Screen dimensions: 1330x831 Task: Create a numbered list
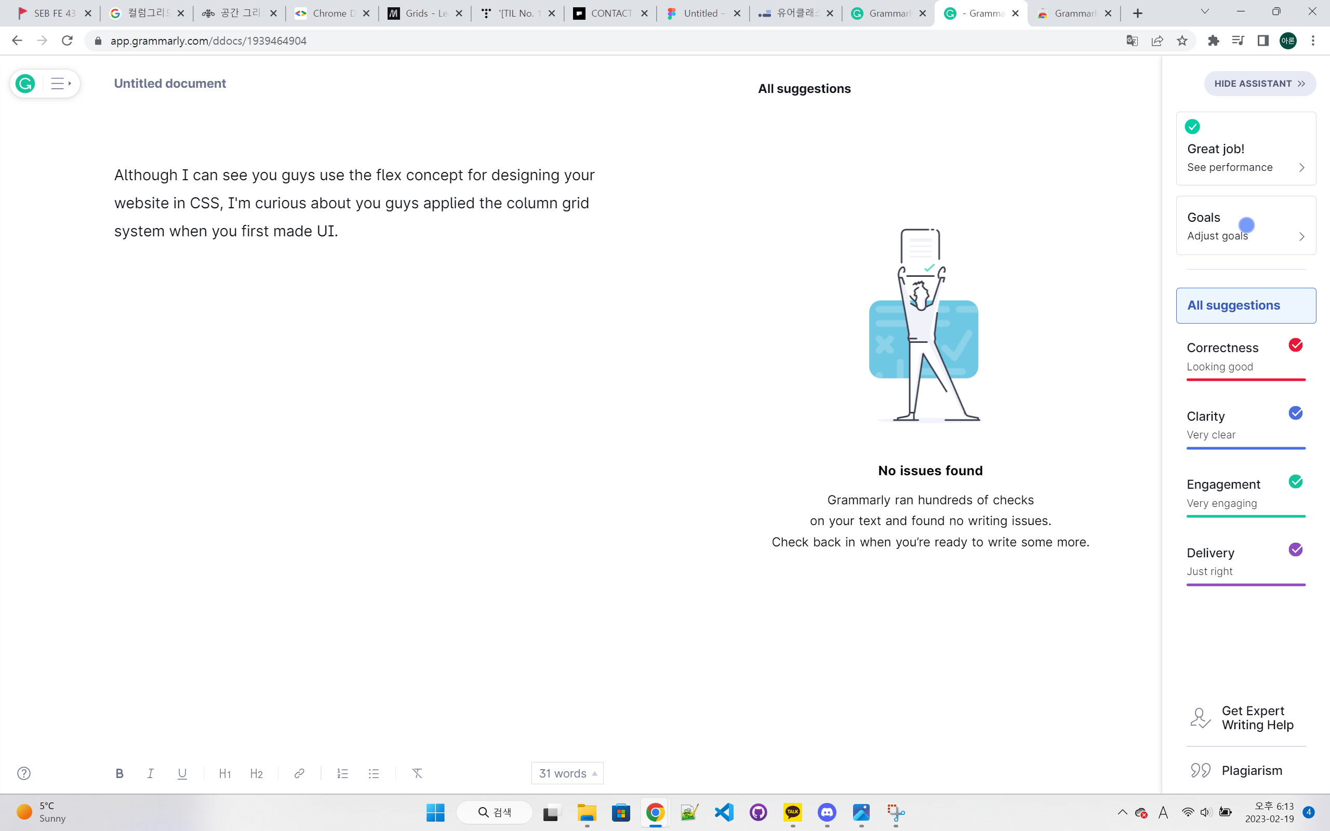coord(342,773)
